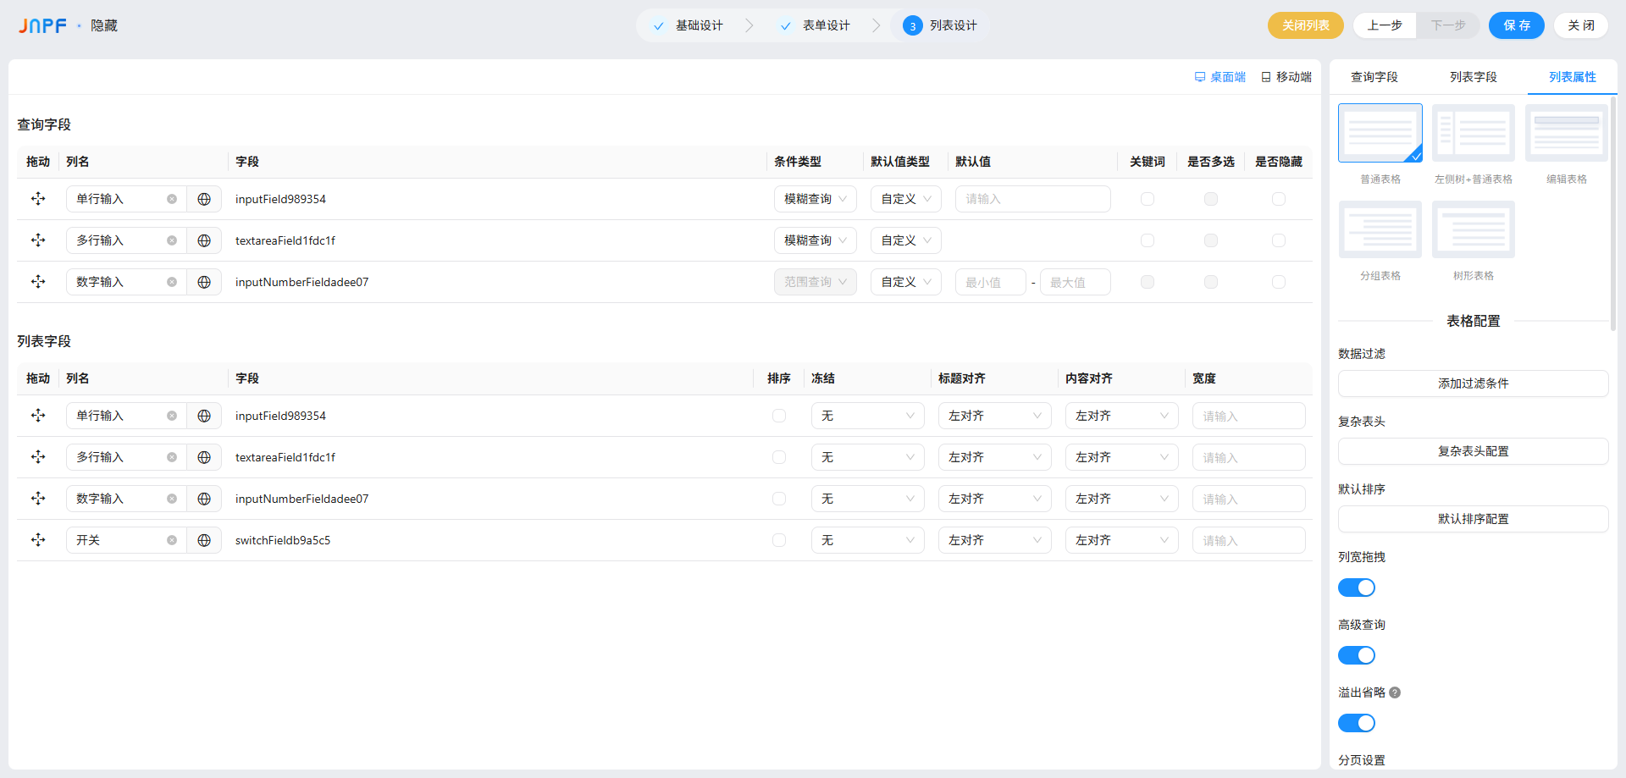
Task: Enable 排序 checkbox for inputField989354 list row
Action: click(x=779, y=416)
